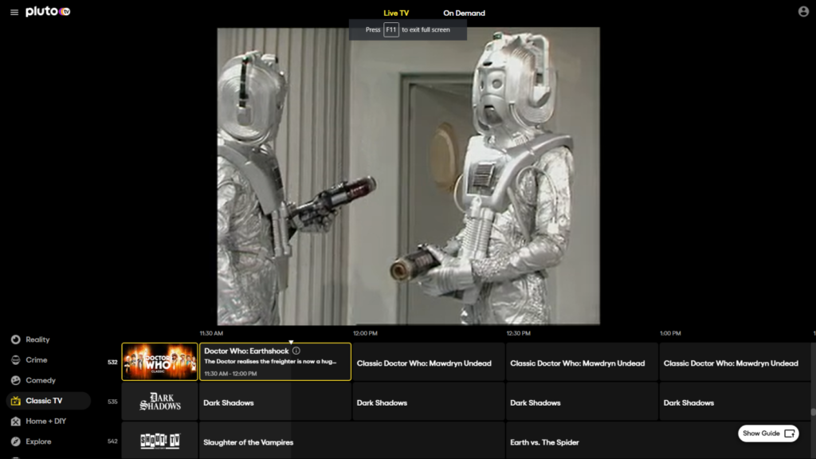This screenshot has width=816, height=459.
Task: Select Mawdryn Undead at 12:00 PM
Action: [x=428, y=362]
